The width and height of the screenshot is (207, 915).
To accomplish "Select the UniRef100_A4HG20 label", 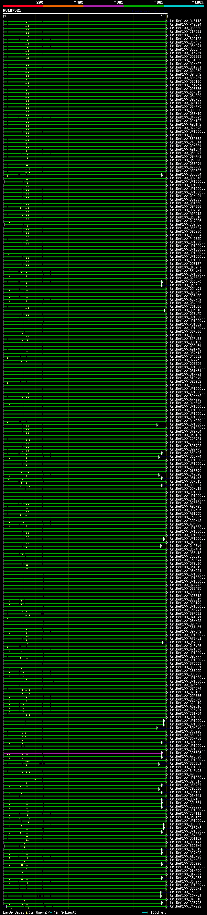I will pos(186,421).
